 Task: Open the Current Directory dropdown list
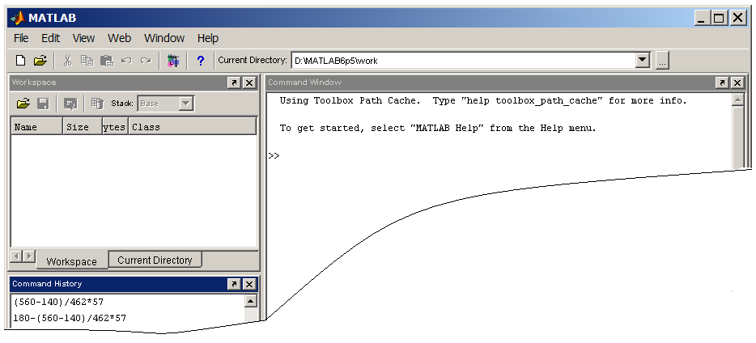[642, 61]
